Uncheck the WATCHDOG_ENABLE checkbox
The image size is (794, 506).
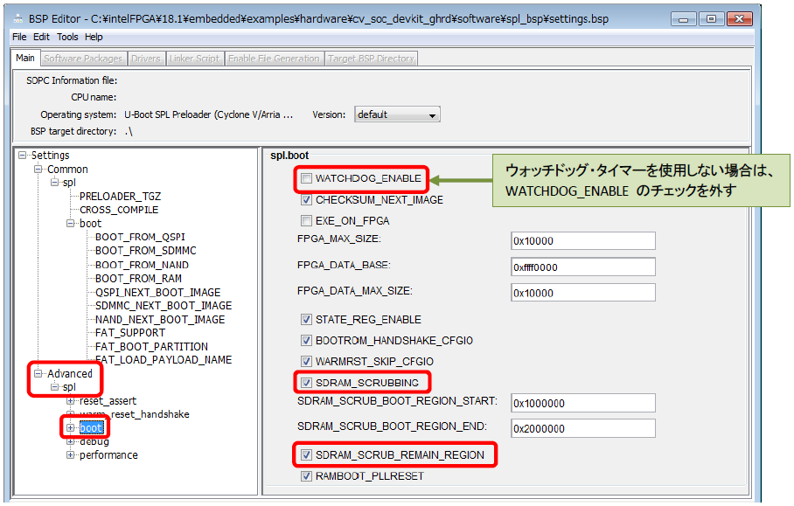[306, 178]
